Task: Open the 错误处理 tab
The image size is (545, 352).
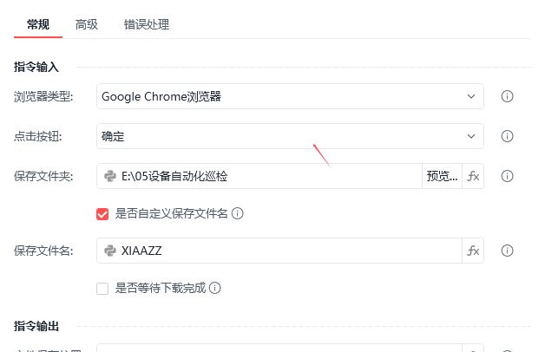Action: pos(146,24)
